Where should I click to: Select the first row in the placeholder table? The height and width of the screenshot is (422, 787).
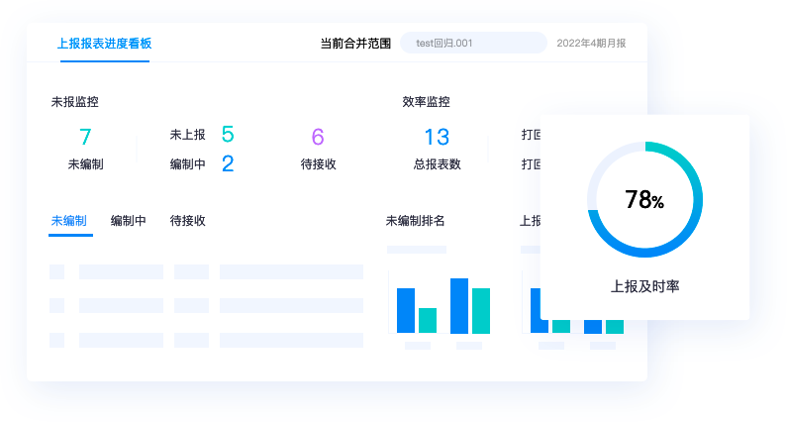206,271
